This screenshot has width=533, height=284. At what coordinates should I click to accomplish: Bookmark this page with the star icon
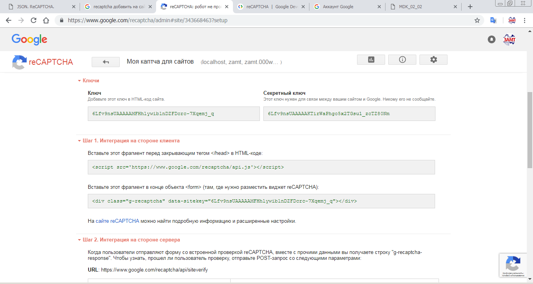click(477, 20)
